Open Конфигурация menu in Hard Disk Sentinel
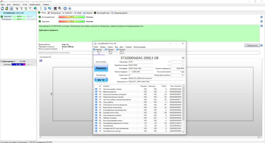 35,5
